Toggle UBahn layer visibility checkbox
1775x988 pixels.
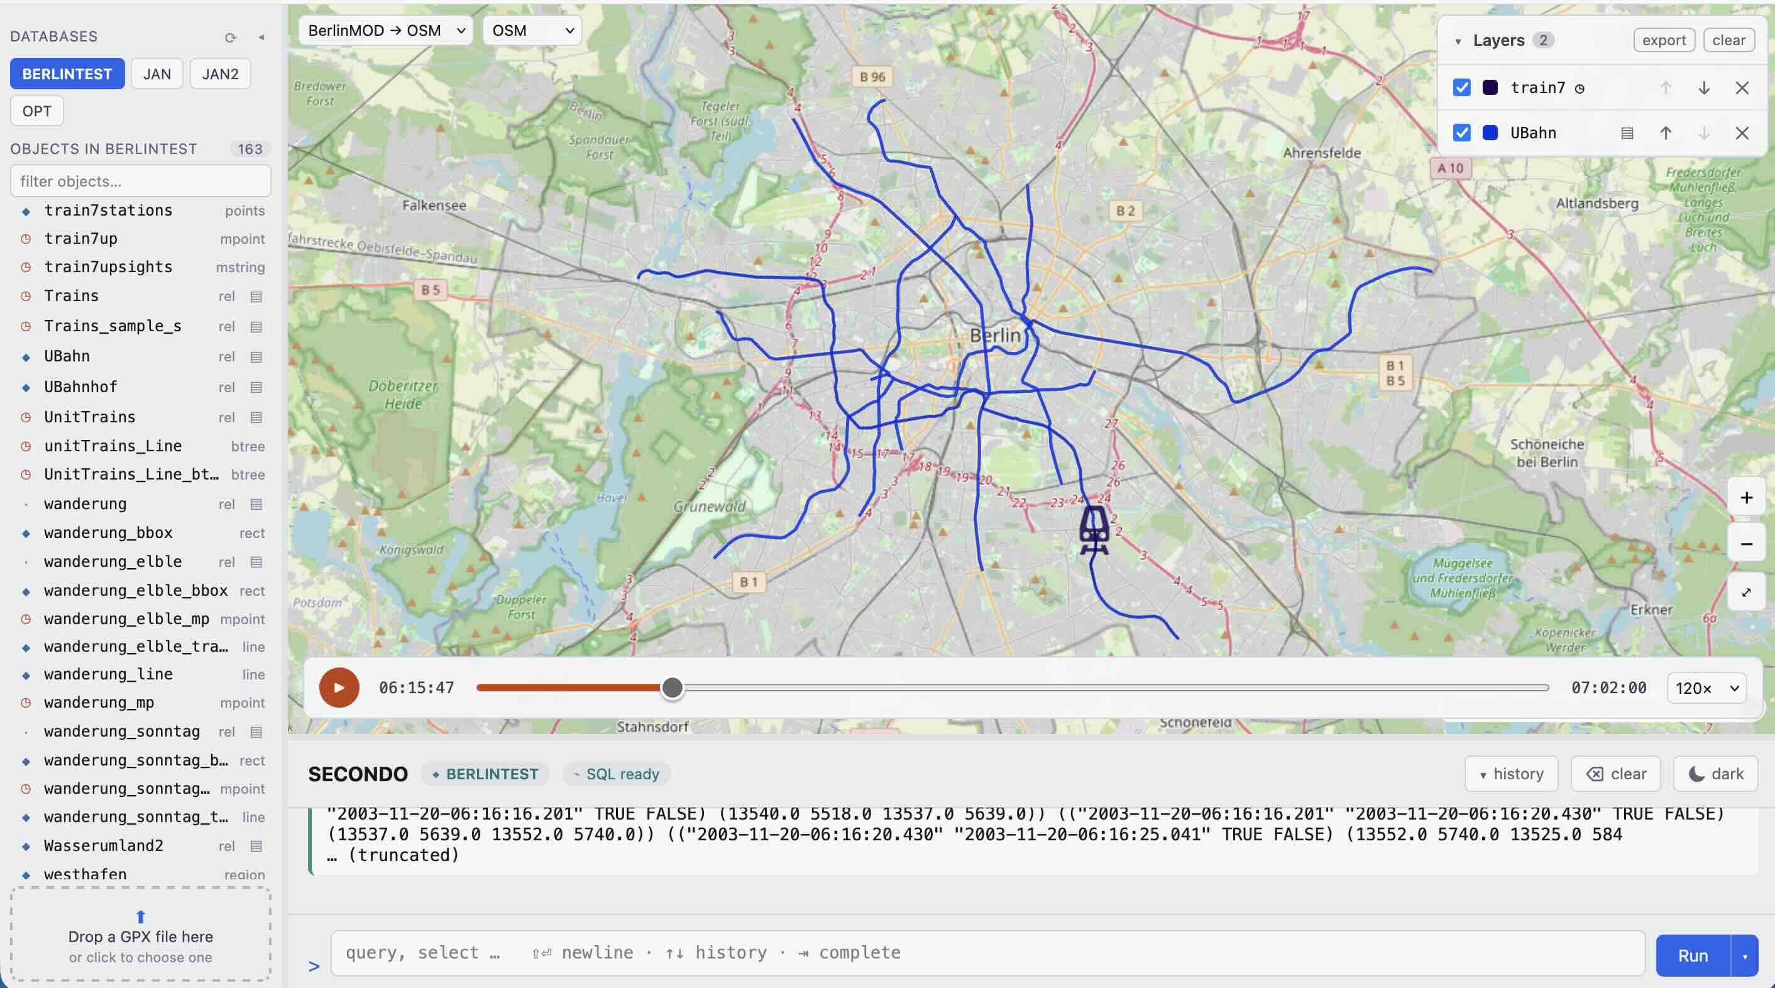click(1461, 132)
